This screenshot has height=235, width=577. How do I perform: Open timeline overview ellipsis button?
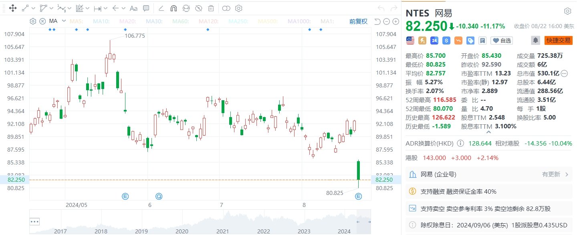pyautogui.click(x=34, y=221)
